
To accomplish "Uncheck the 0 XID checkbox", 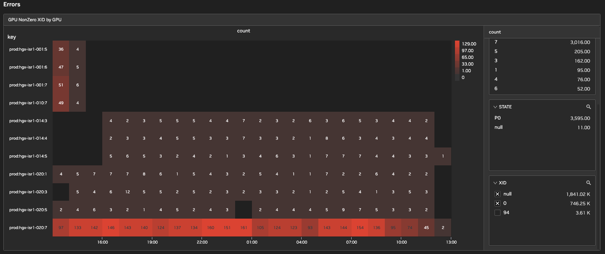I will (x=498, y=203).
